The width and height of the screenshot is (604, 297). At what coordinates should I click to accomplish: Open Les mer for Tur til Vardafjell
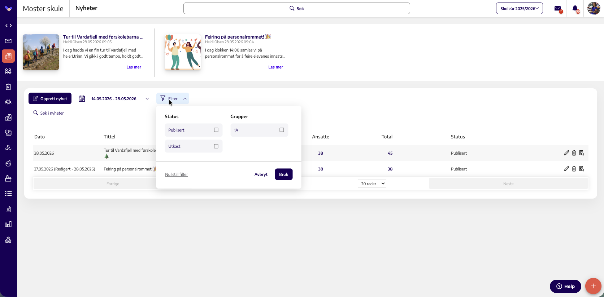click(x=134, y=67)
